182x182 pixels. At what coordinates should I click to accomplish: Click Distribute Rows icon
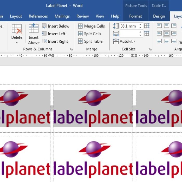click(x=147, y=26)
